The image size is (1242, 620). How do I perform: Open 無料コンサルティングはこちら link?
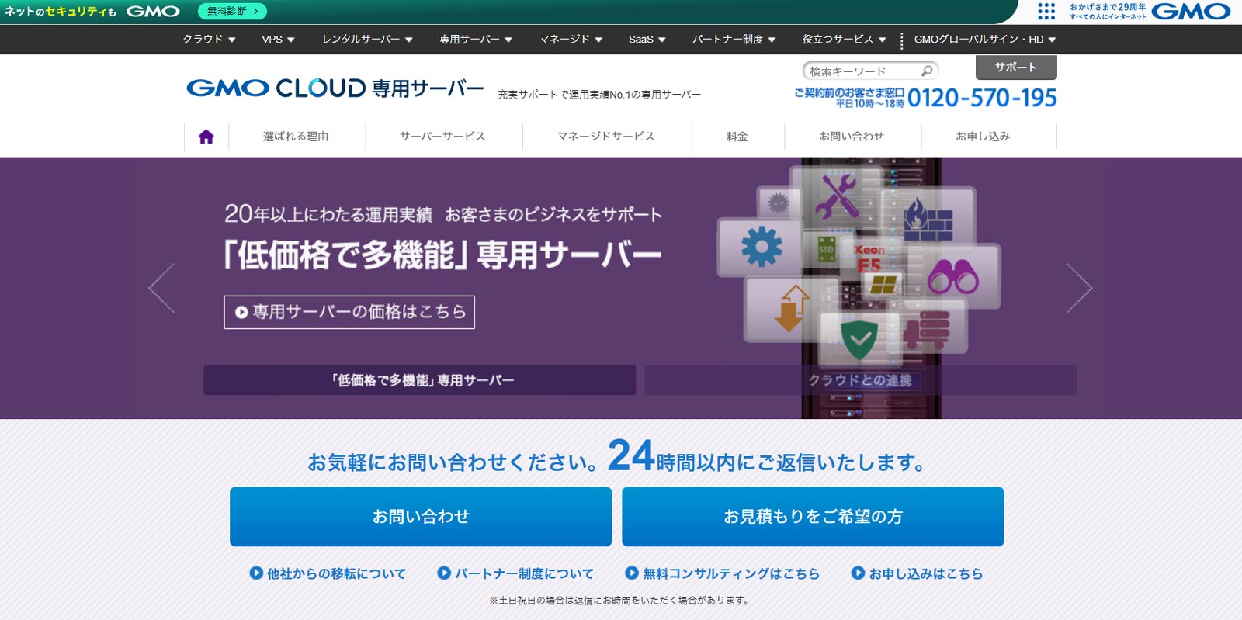tap(723, 573)
